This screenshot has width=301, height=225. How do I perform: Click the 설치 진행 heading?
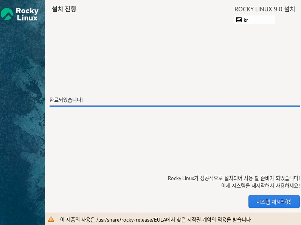pyautogui.click(x=64, y=9)
